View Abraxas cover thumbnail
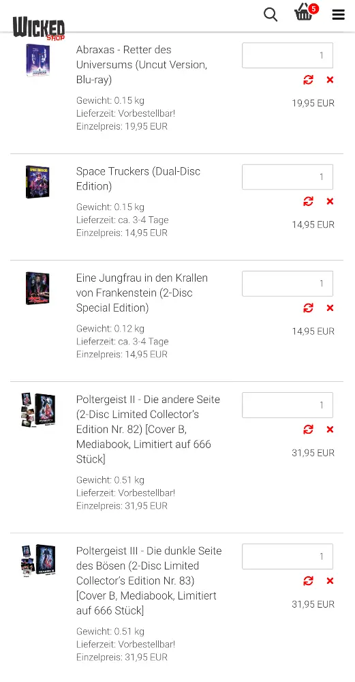355x682 pixels. coord(37,61)
